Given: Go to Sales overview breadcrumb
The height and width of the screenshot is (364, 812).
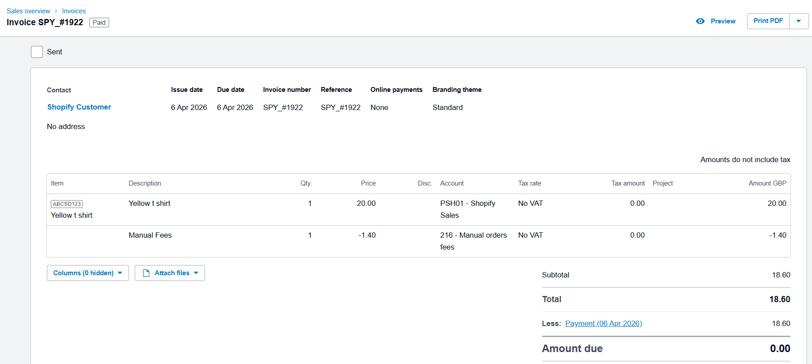Looking at the screenshot, I should point(28,11).
